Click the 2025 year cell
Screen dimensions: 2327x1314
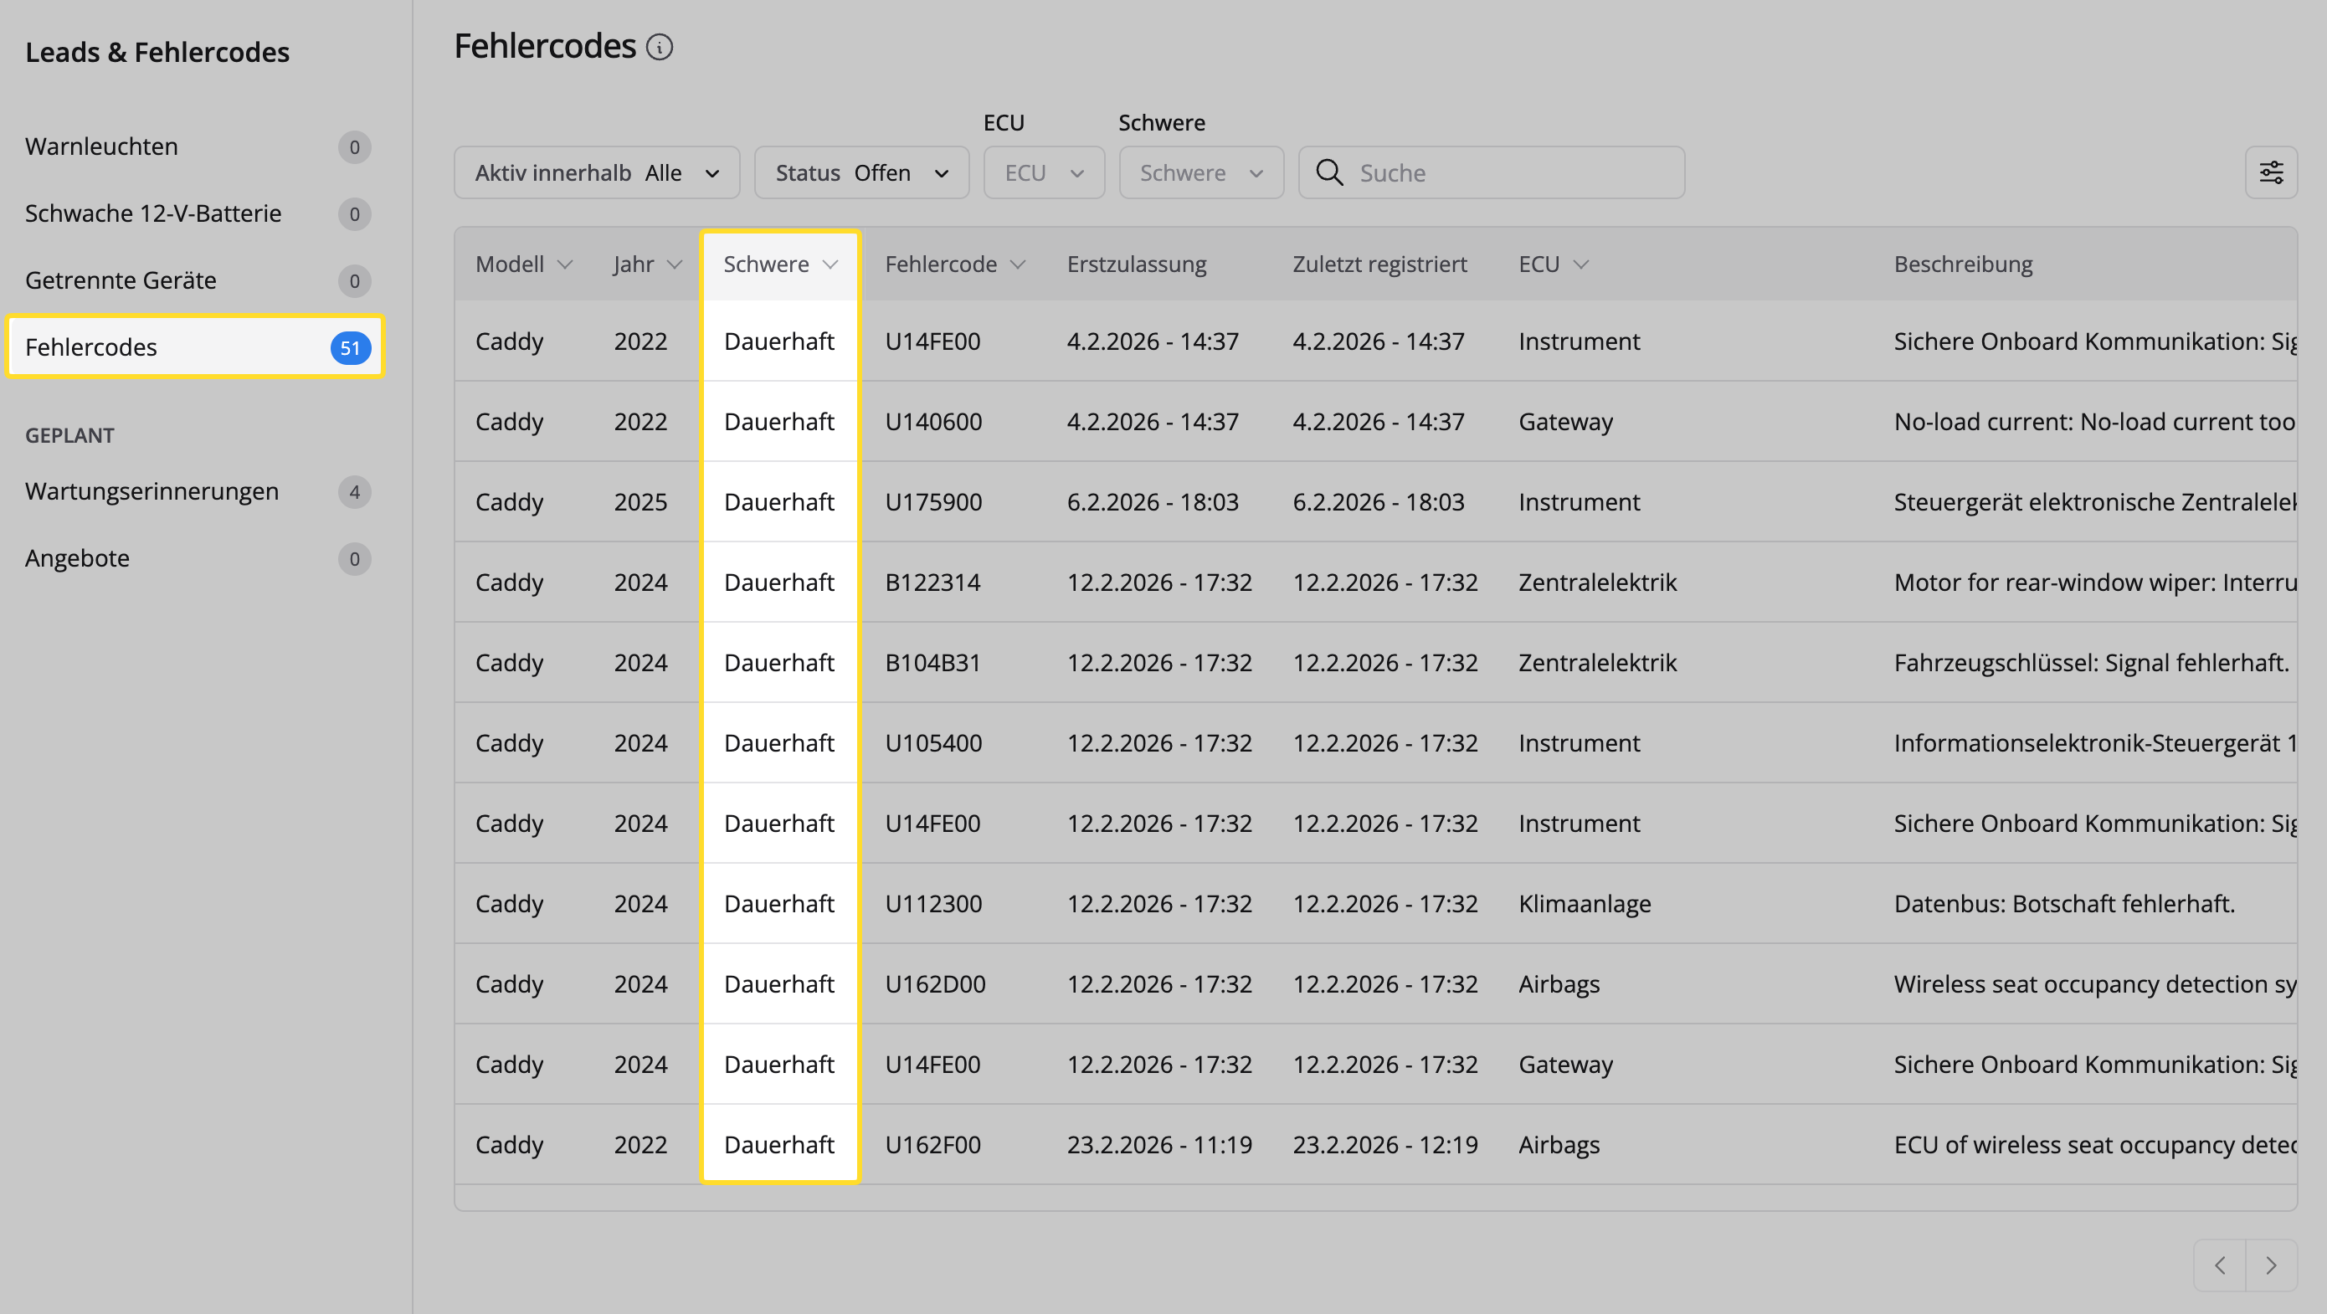[x=640, y=502]
